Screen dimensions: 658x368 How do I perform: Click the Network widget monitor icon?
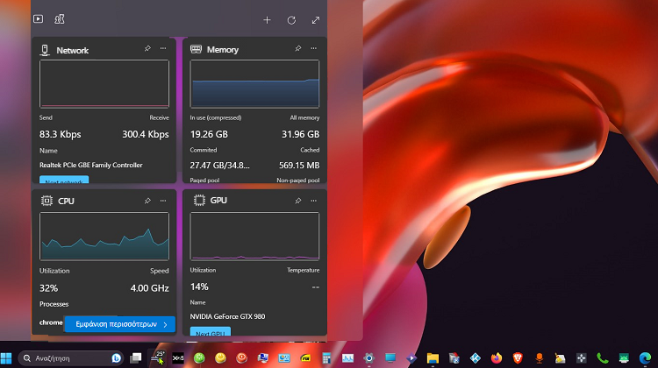(x=45, y=50)
